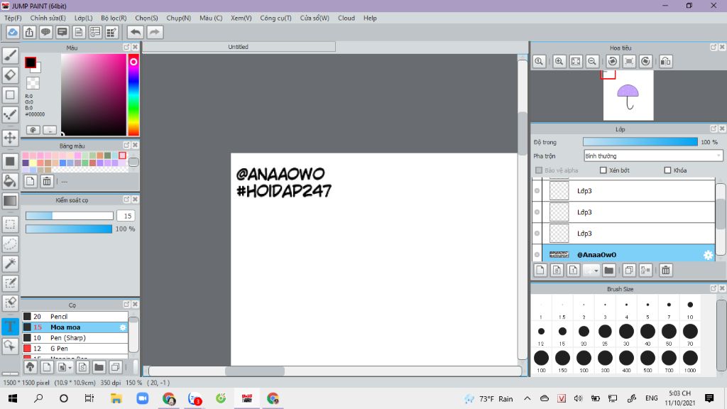Enable the Khóa checkbox

point(667,170)
